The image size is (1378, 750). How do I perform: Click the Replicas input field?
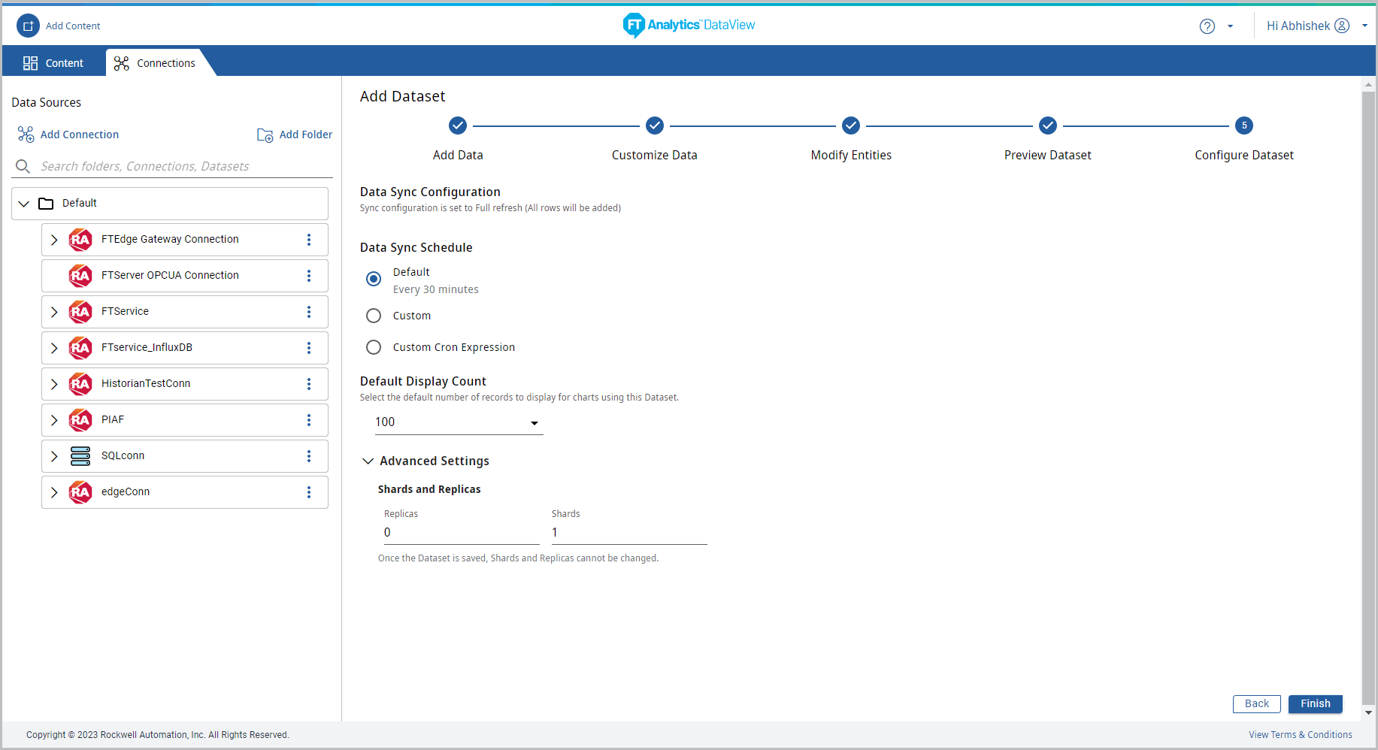[x=461, y=533]
